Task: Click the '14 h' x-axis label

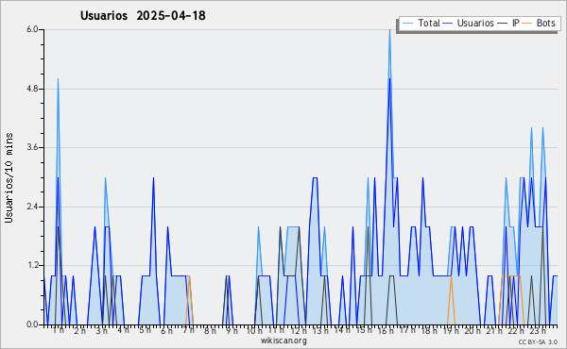Action: click(x=342, y=330)
